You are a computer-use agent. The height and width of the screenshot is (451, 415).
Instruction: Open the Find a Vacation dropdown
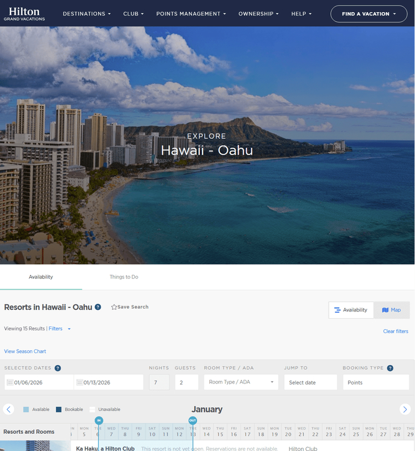pos(369,14)
